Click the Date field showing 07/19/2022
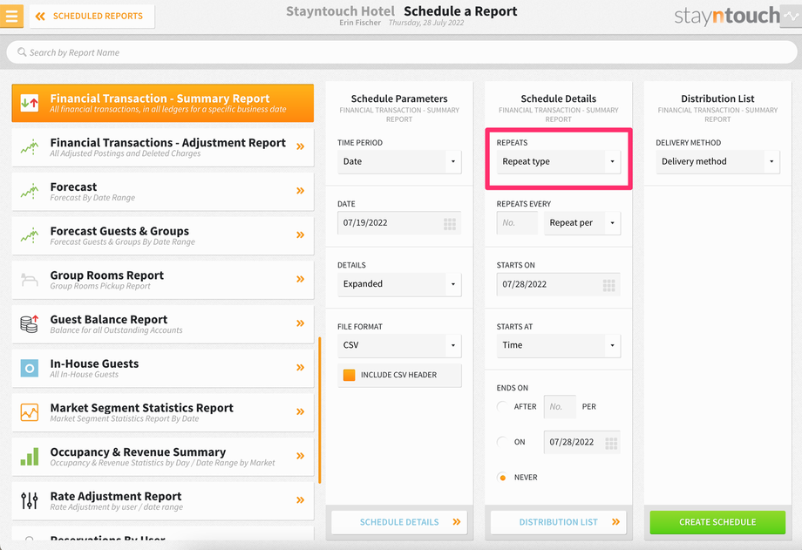Image resolution: width=802 pixels, height=550 pixels. (x=399, y=223)
